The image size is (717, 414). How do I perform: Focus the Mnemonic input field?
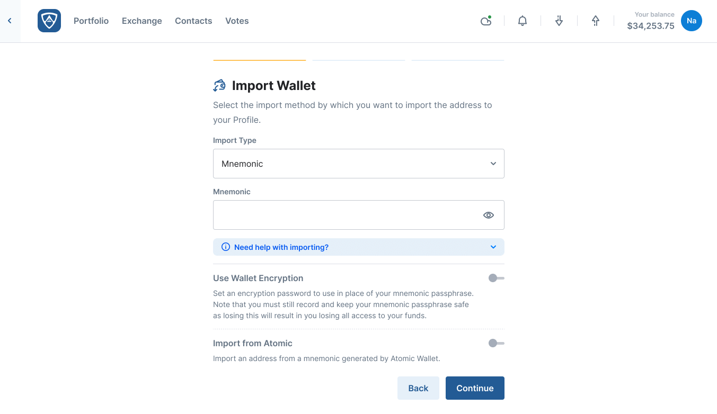(344, 215)
